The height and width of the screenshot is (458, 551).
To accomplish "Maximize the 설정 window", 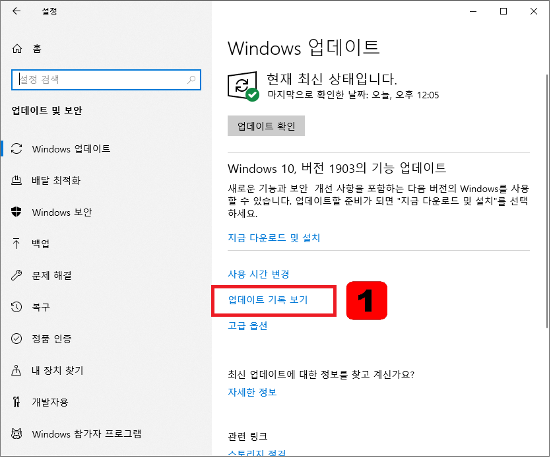I will (x=503, y=11).
